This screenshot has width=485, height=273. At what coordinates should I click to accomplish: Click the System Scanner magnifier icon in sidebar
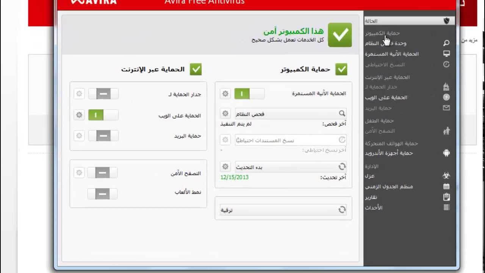click(x=446, y=43)
